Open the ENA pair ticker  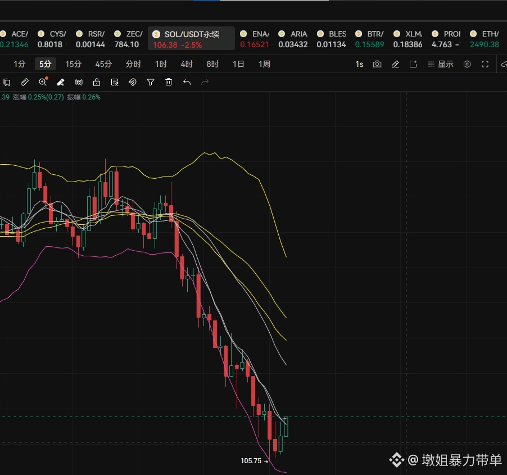click(255, 39)
